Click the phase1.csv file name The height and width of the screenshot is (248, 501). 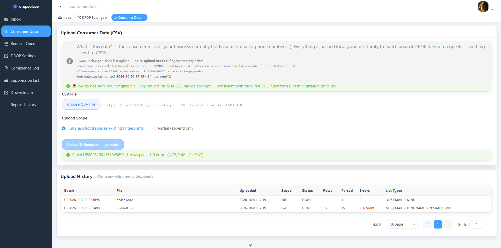124,200
